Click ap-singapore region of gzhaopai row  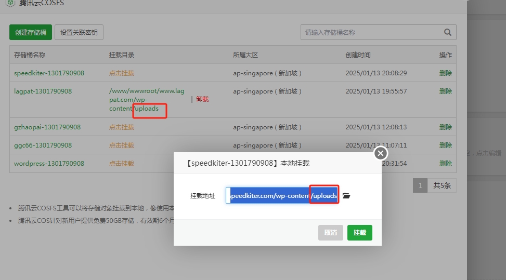267,127
